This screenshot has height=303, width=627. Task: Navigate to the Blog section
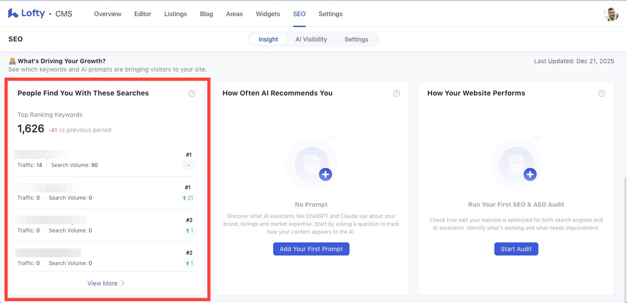pos(206,14)
